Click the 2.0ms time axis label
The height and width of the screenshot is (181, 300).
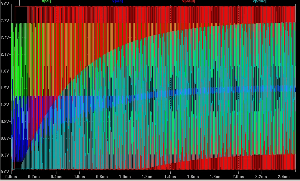(238, 177)
